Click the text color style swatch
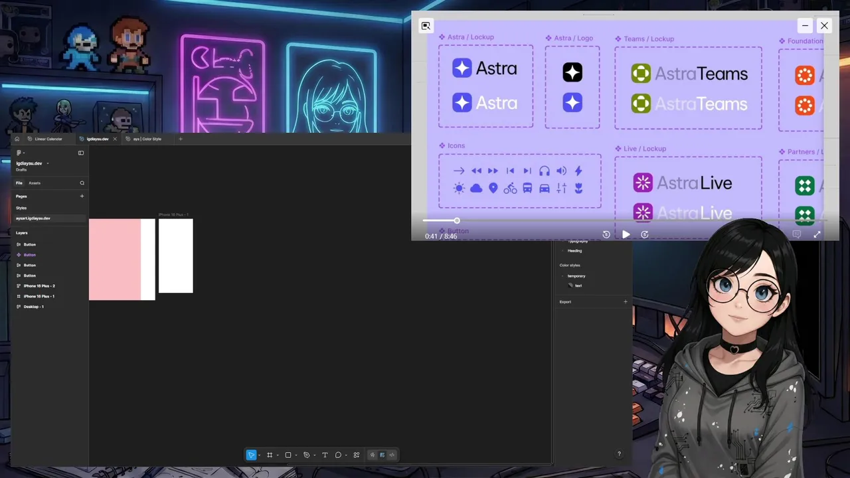850x478 pixels. [570, 285]
